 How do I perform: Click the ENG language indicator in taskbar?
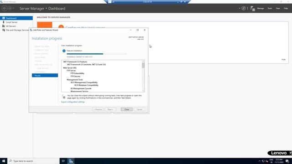click(271, 161)
